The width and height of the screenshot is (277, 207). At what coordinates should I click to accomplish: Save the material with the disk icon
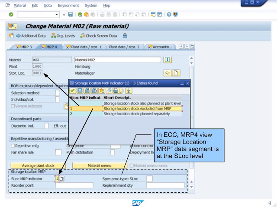[x=71, y=14]
